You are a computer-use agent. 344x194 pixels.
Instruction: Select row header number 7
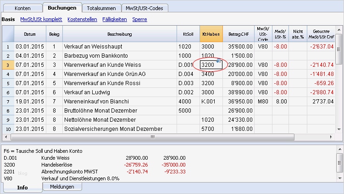tap(7, 102)
